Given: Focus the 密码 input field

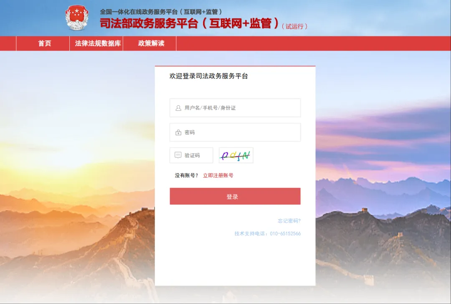Looking at the screenshot, I should [x=235, y=132].
